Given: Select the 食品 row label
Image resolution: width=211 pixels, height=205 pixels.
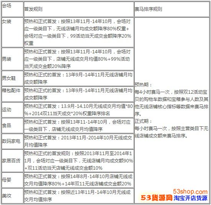Looking at the screenshot, I should click(7, 126).
